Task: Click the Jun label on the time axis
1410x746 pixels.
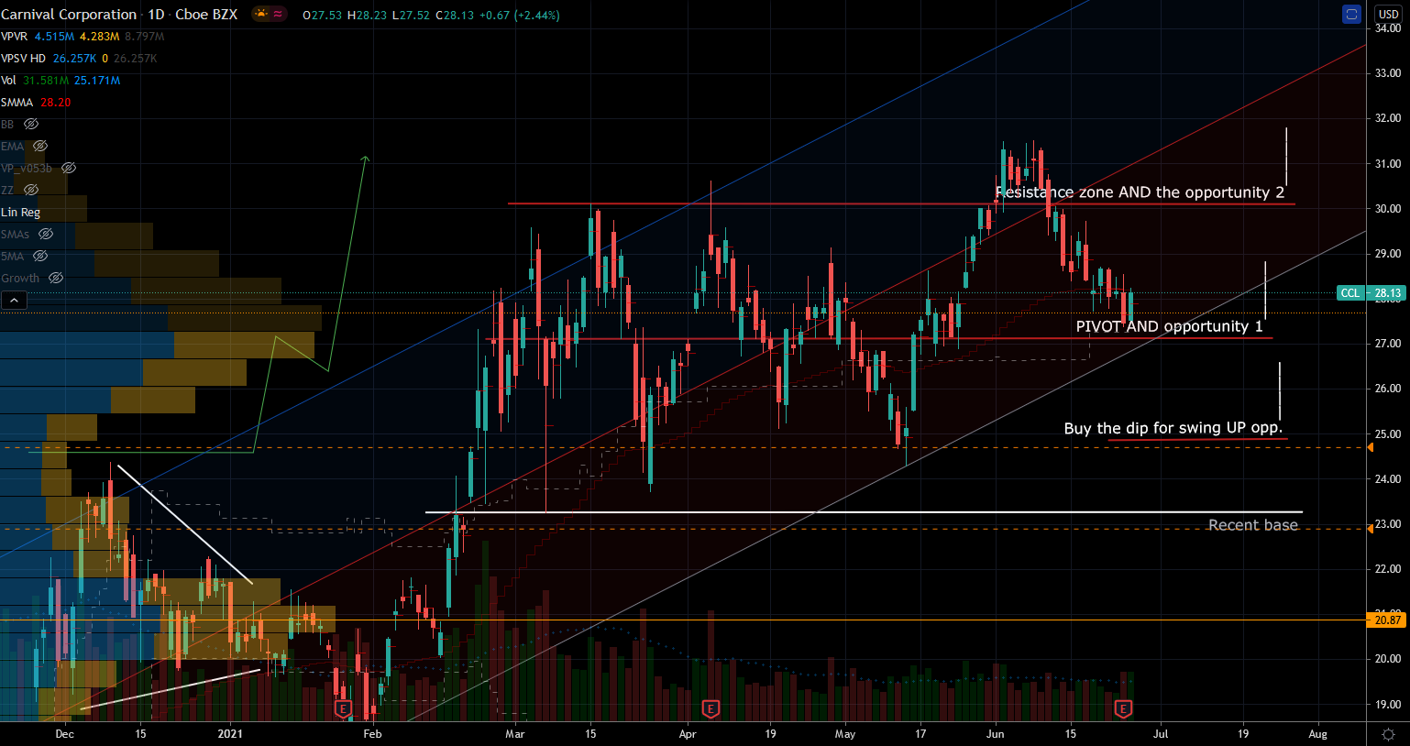Action: point(996,734)
